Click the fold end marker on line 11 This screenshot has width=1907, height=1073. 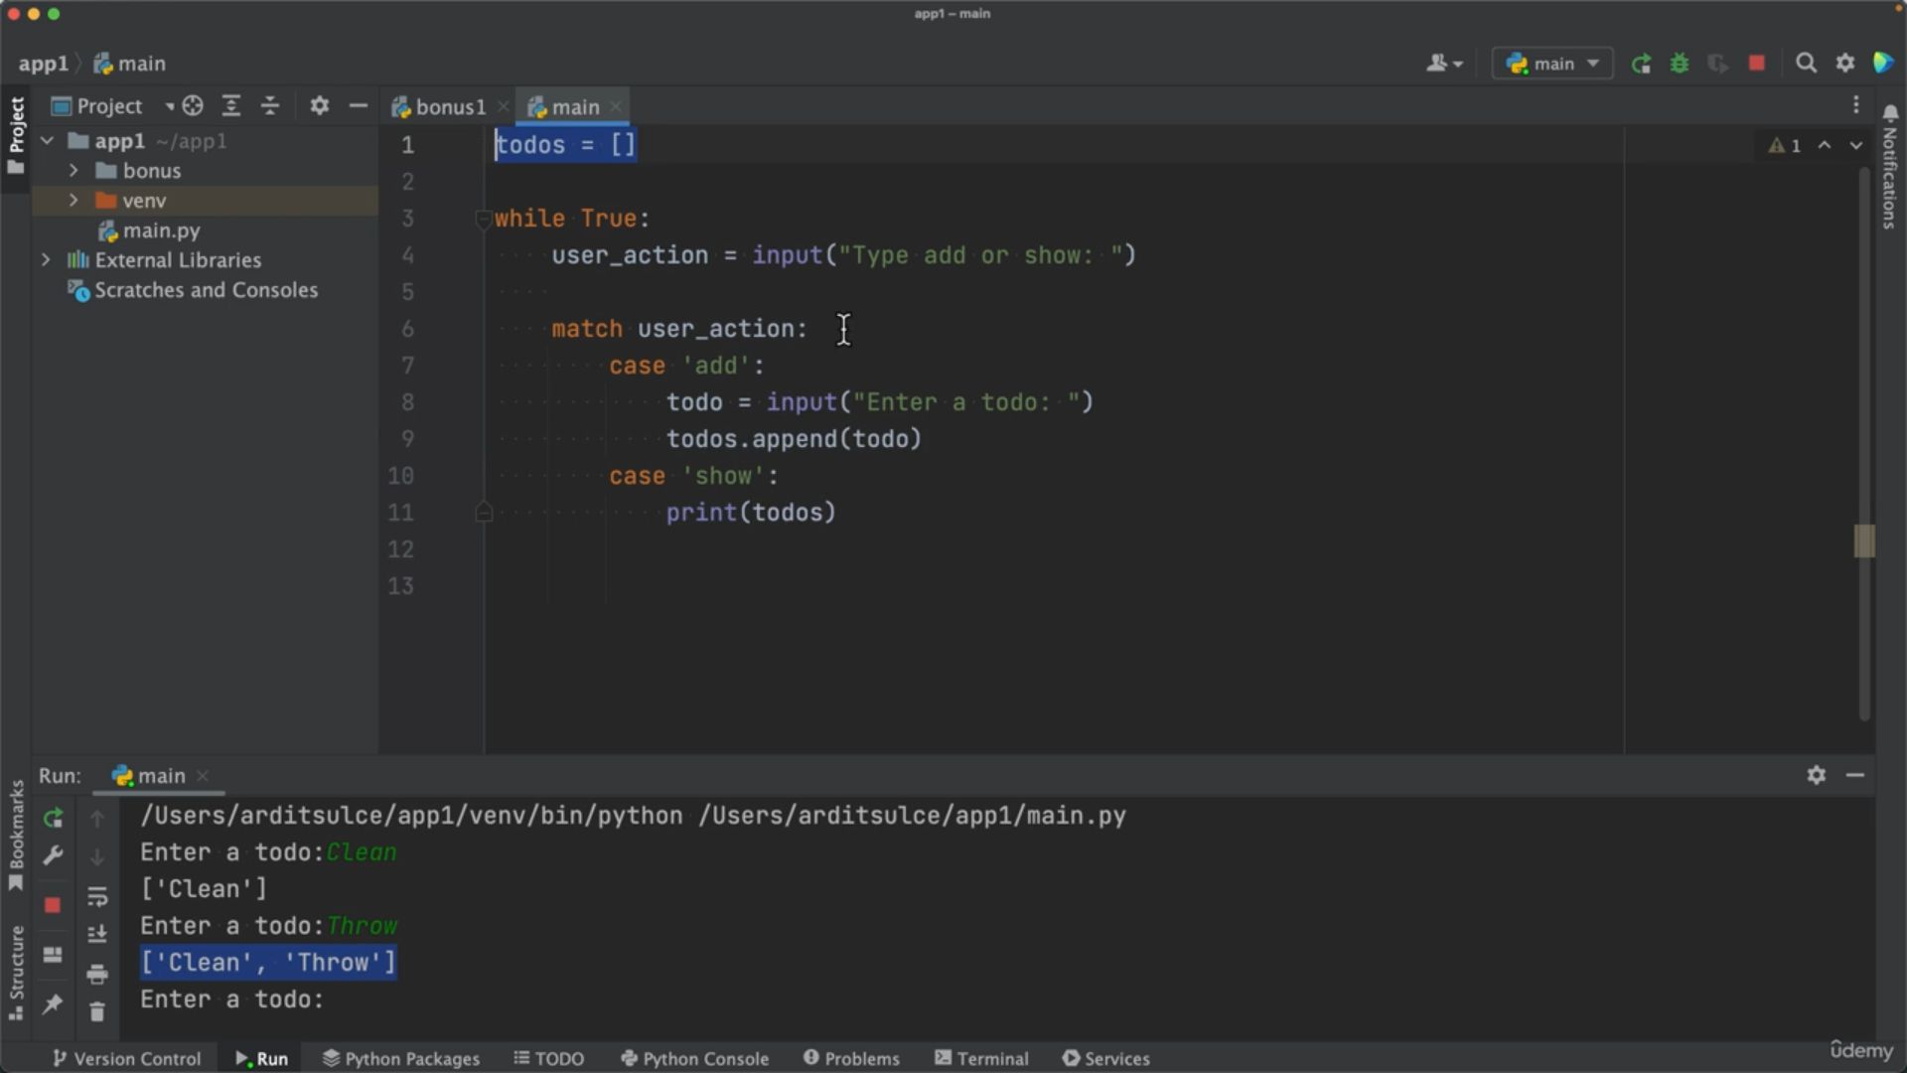484,513
